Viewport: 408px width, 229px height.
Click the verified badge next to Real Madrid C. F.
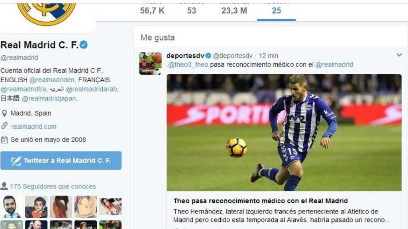[84, 45]
